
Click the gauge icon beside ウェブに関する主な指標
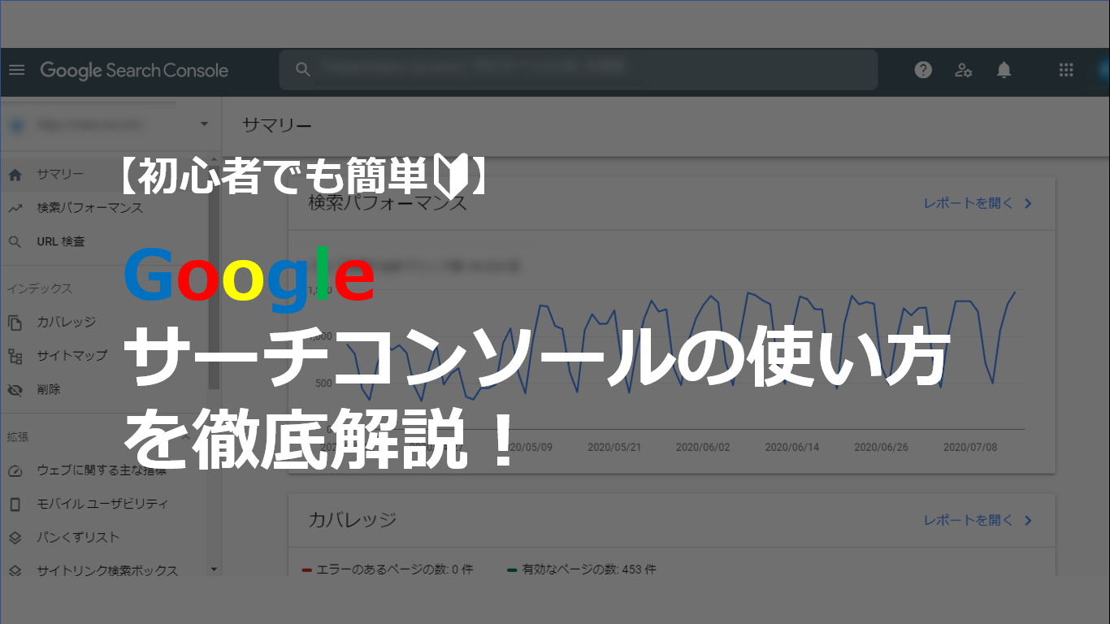[15, 470]
